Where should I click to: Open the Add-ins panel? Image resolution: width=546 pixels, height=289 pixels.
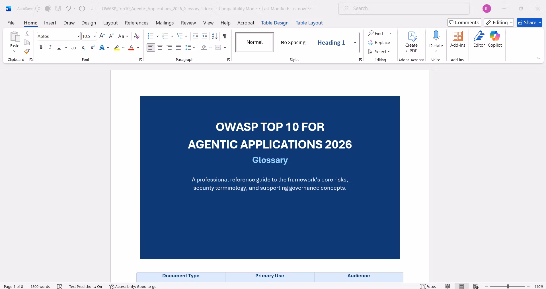(x=458, y=39)
